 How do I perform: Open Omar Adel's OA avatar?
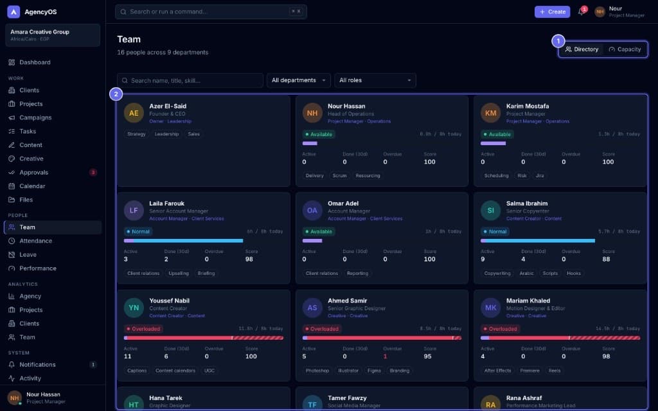312,210
